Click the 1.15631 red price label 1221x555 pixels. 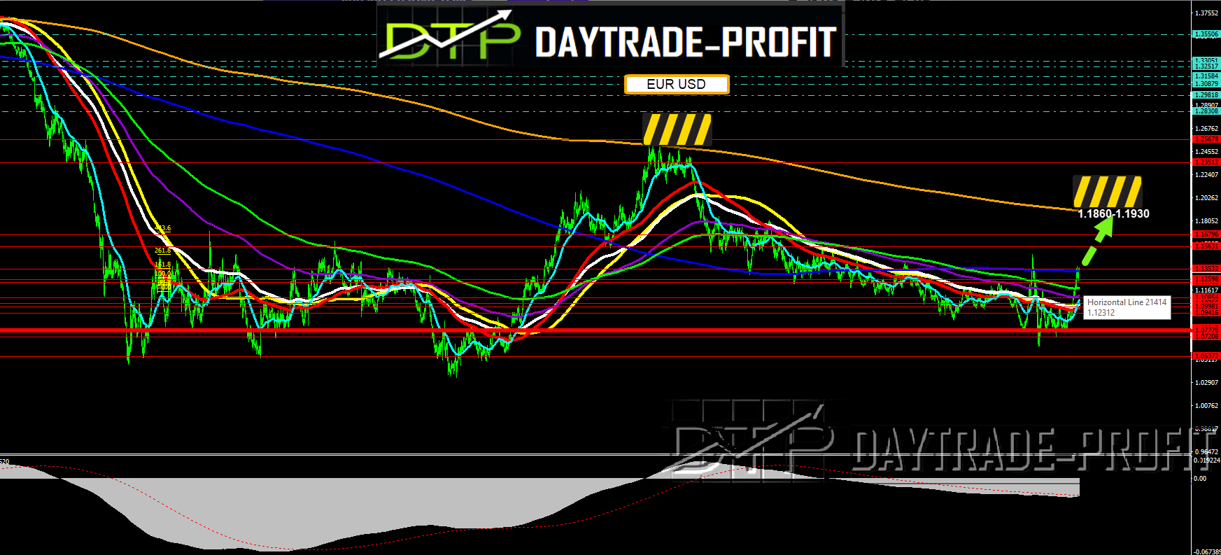point(1206,246)
